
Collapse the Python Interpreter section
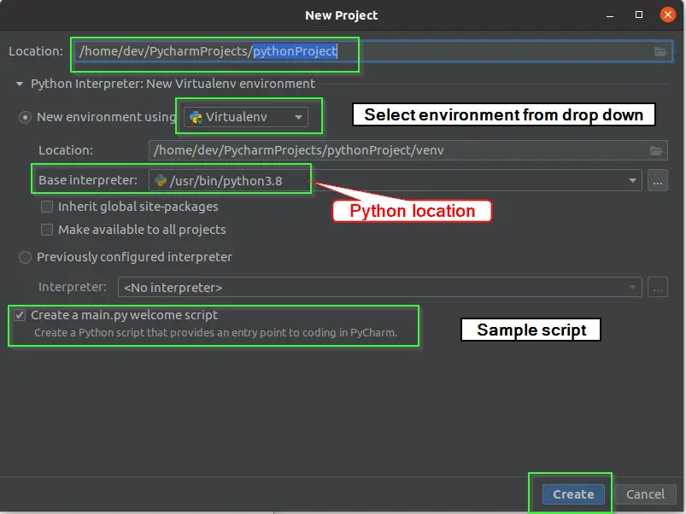[20, 84]
